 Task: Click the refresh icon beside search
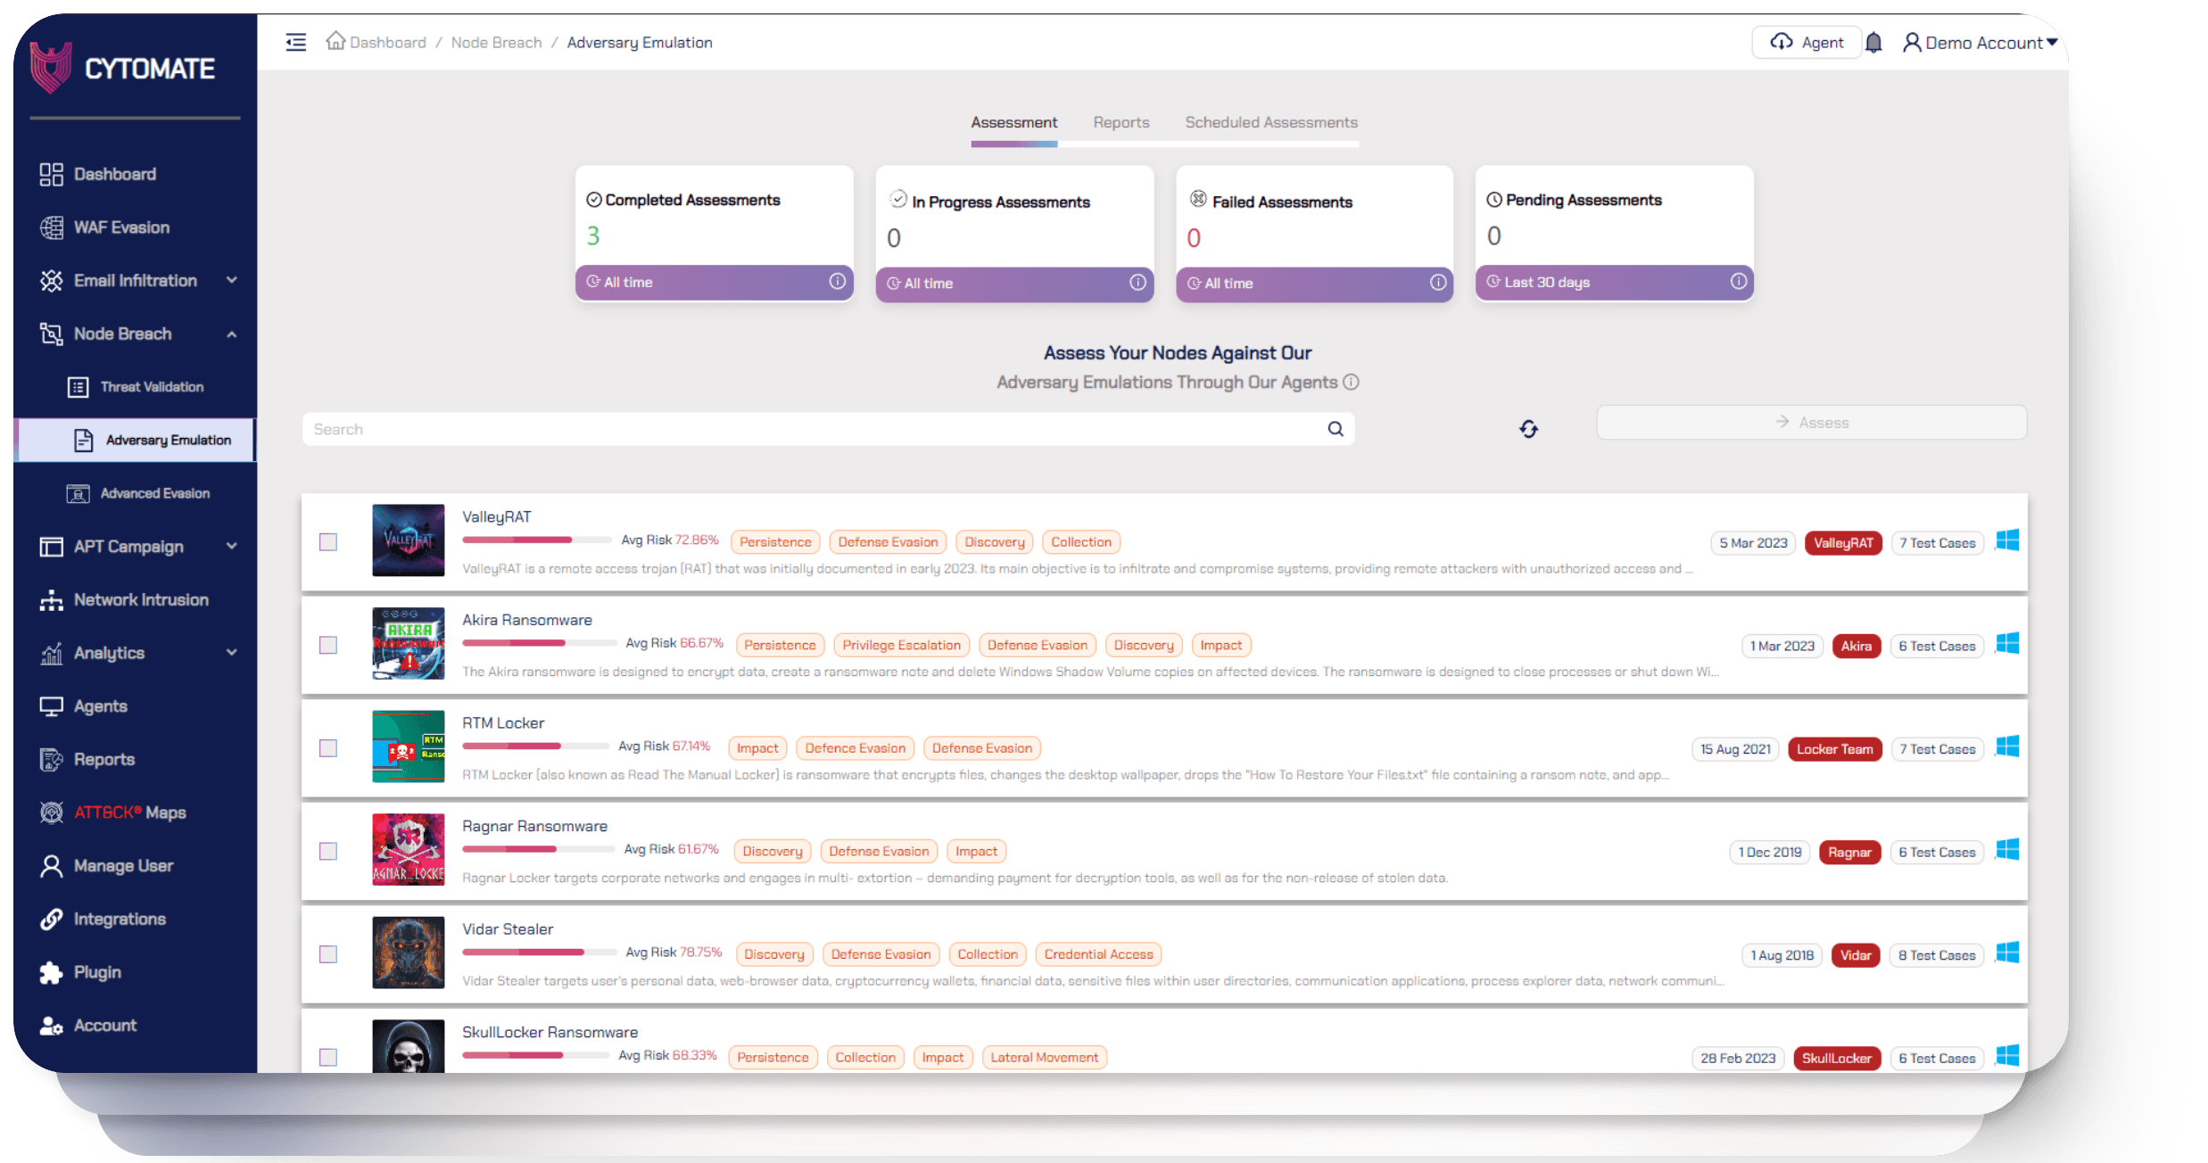click(1528, 429)
